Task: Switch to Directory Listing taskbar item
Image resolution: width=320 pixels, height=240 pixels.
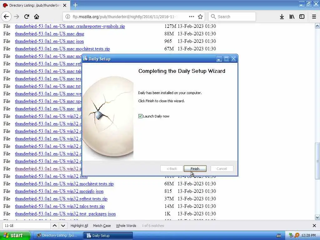Action: click(58, 236)
